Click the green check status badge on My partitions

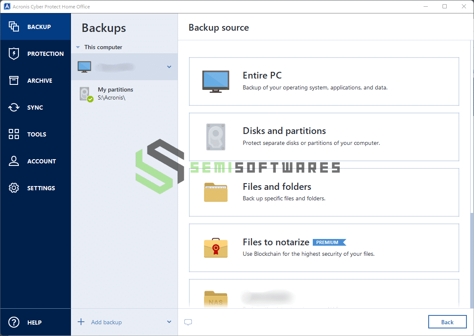tap(90, 99)
